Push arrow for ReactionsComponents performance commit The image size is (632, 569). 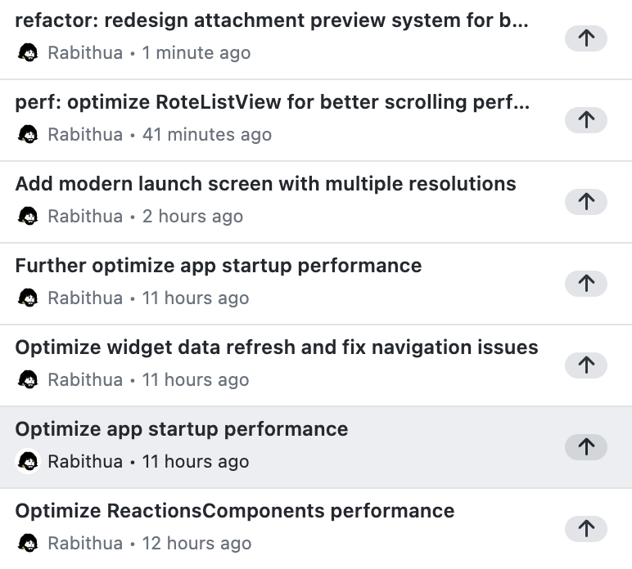coord(586,529)
